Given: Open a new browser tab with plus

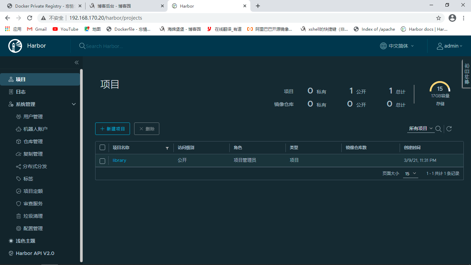Looking at the screenshot, I should (x=258, y=6).
